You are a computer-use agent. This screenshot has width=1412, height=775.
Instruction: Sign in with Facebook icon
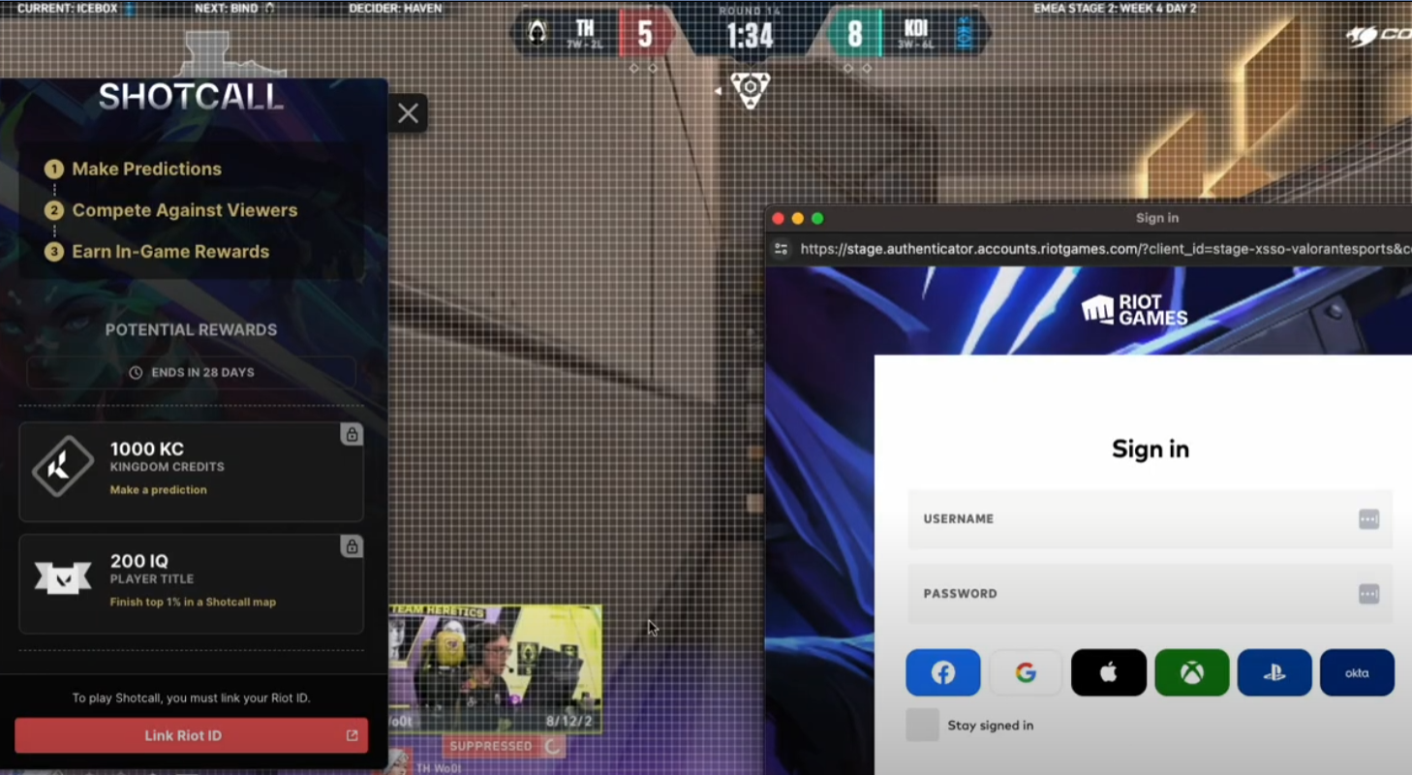942,673
